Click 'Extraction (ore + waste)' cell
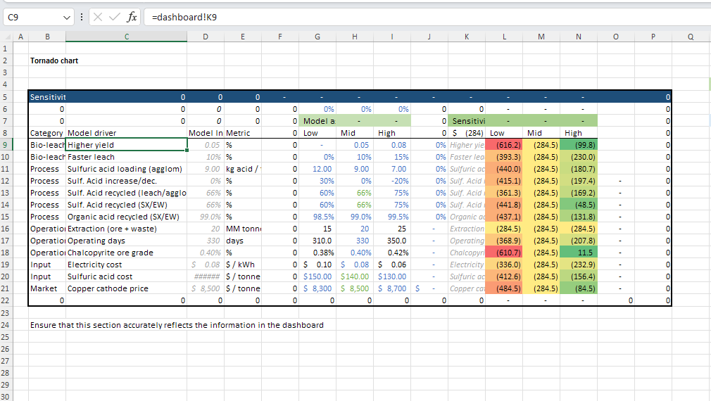711x401 pixels. (x=127, y=229)
